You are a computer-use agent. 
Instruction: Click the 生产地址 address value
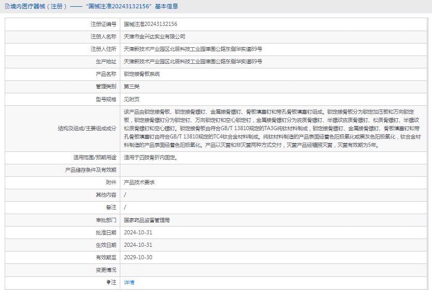tap(193, 62)
